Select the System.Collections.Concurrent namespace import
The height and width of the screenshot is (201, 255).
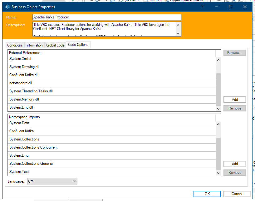[x=112, y=148]
